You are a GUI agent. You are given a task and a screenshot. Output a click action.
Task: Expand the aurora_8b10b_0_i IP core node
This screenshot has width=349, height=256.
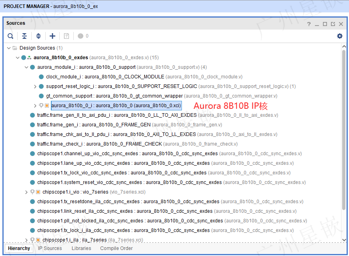[35, 106]
